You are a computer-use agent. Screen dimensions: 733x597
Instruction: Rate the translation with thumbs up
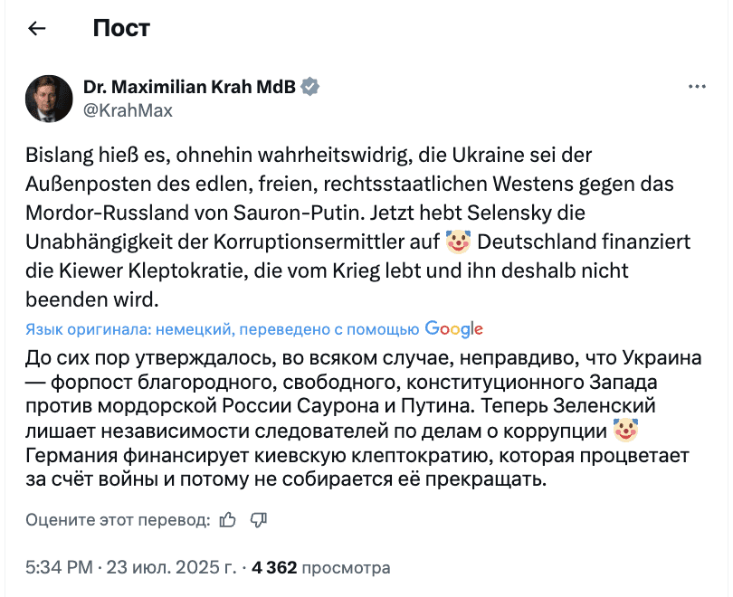pos(228,519)
